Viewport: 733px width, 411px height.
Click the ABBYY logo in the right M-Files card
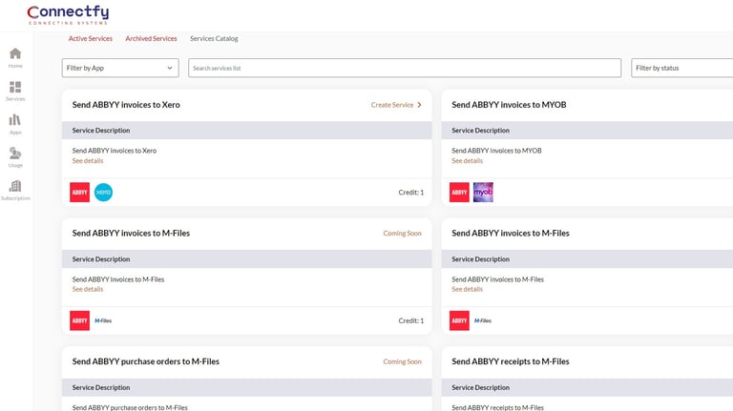[459, 320]
